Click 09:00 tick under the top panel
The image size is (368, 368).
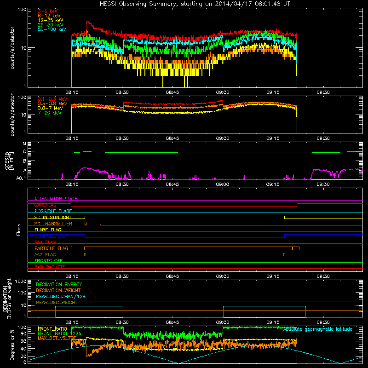pyautogui.click(x=223, y=92)
